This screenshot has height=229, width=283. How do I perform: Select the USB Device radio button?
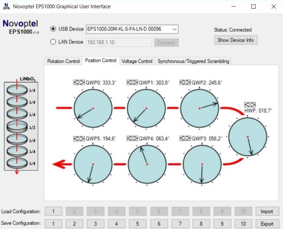pyautogui.click(x=53, y=29)
